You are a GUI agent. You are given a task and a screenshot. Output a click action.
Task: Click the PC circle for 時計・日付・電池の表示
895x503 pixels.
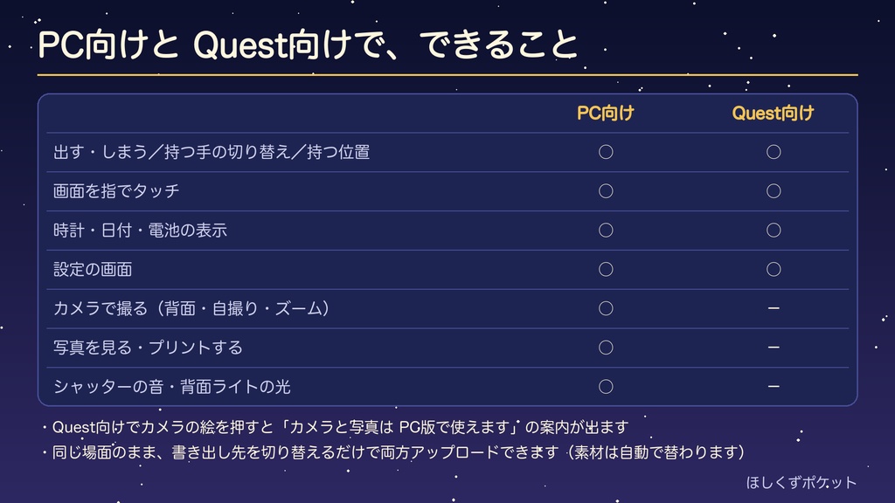click(606, 231)
